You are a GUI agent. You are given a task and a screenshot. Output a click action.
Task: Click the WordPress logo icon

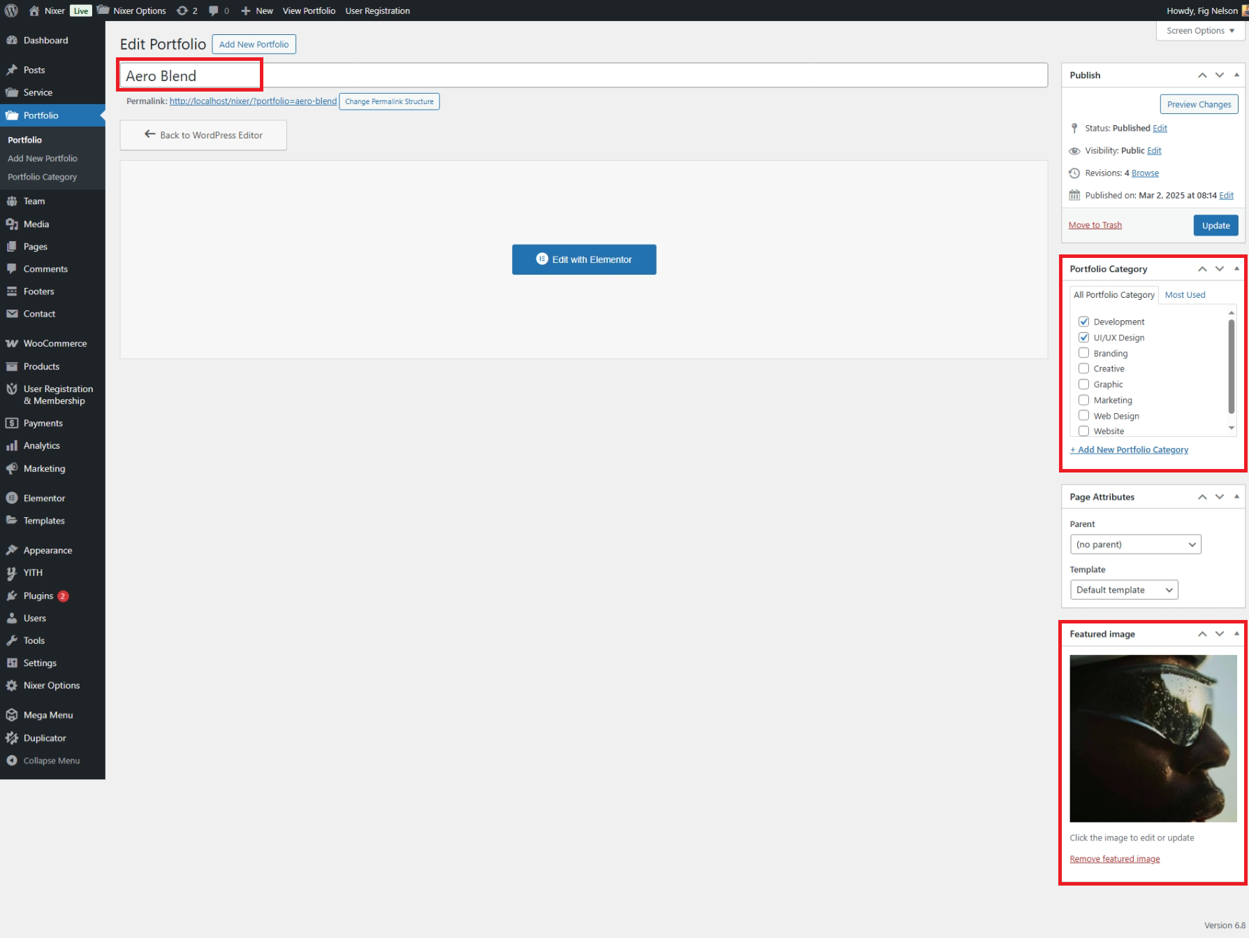point(11,10)
